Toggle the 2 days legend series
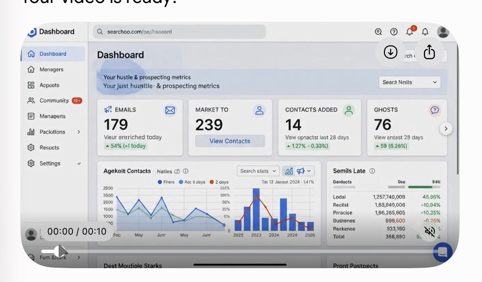This screenshot has width=482, height=282. coord(219,182)
